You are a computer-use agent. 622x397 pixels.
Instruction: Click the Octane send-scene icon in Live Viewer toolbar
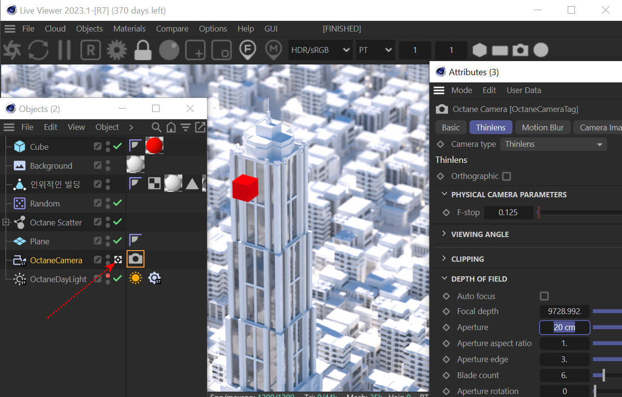point(12,50)
